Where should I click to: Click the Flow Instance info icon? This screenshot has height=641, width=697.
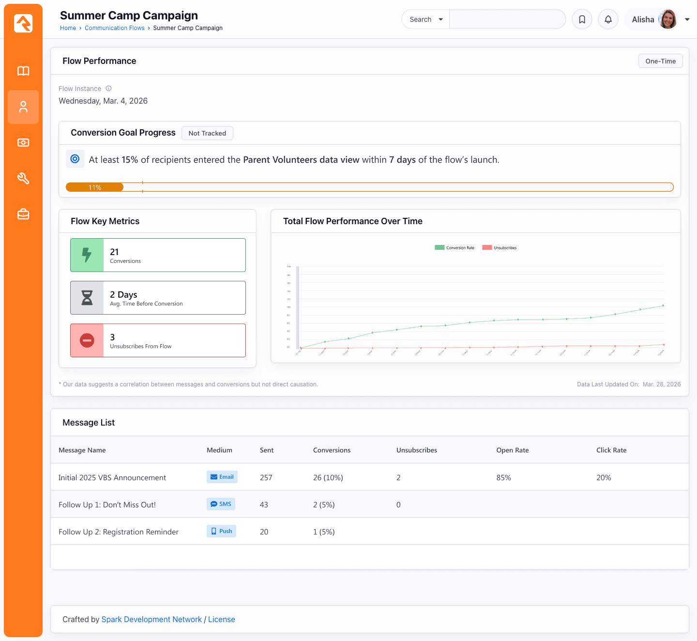pos(108,89)
